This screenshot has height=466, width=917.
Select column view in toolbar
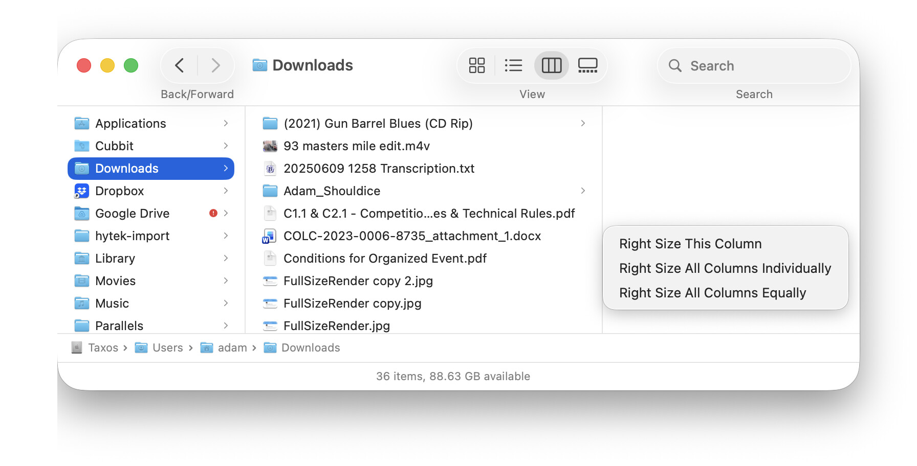click(x=551, y=65)
